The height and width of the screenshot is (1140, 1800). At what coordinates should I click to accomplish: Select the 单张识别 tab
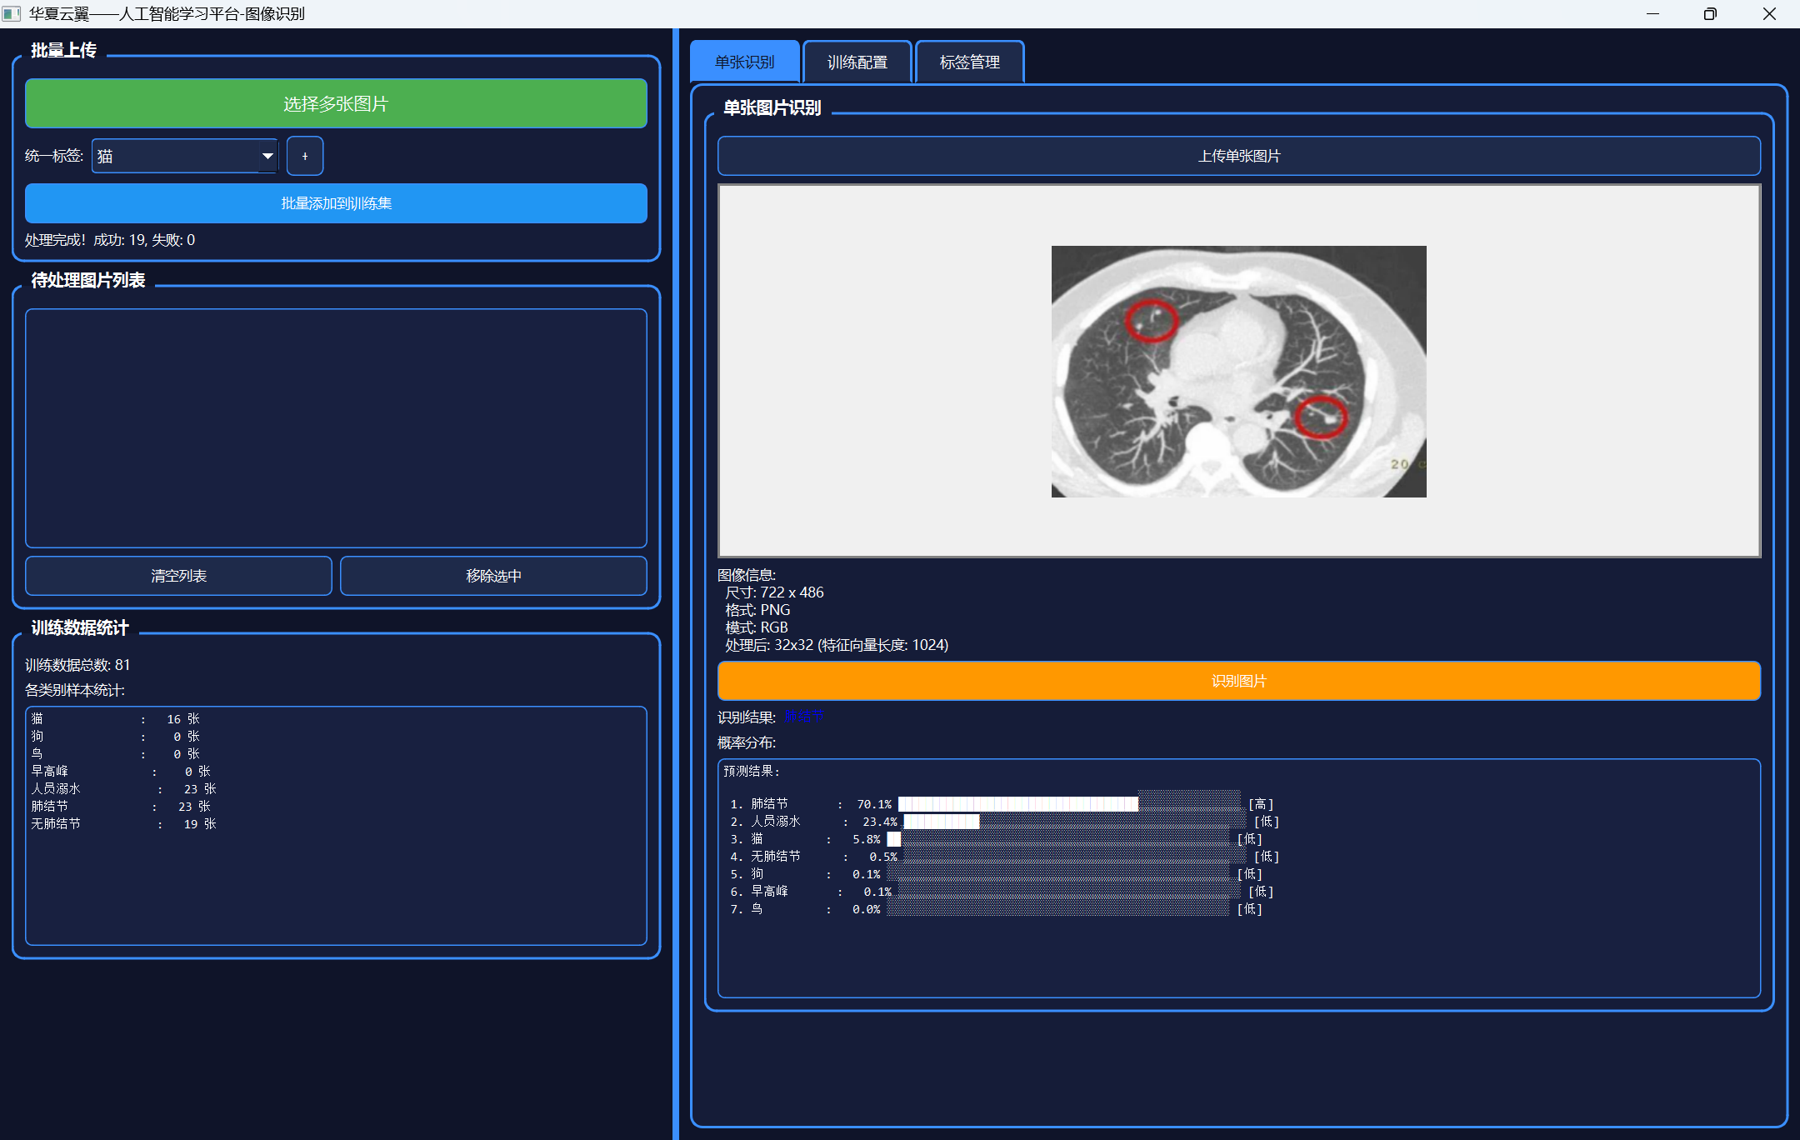[x=744, y=62]
